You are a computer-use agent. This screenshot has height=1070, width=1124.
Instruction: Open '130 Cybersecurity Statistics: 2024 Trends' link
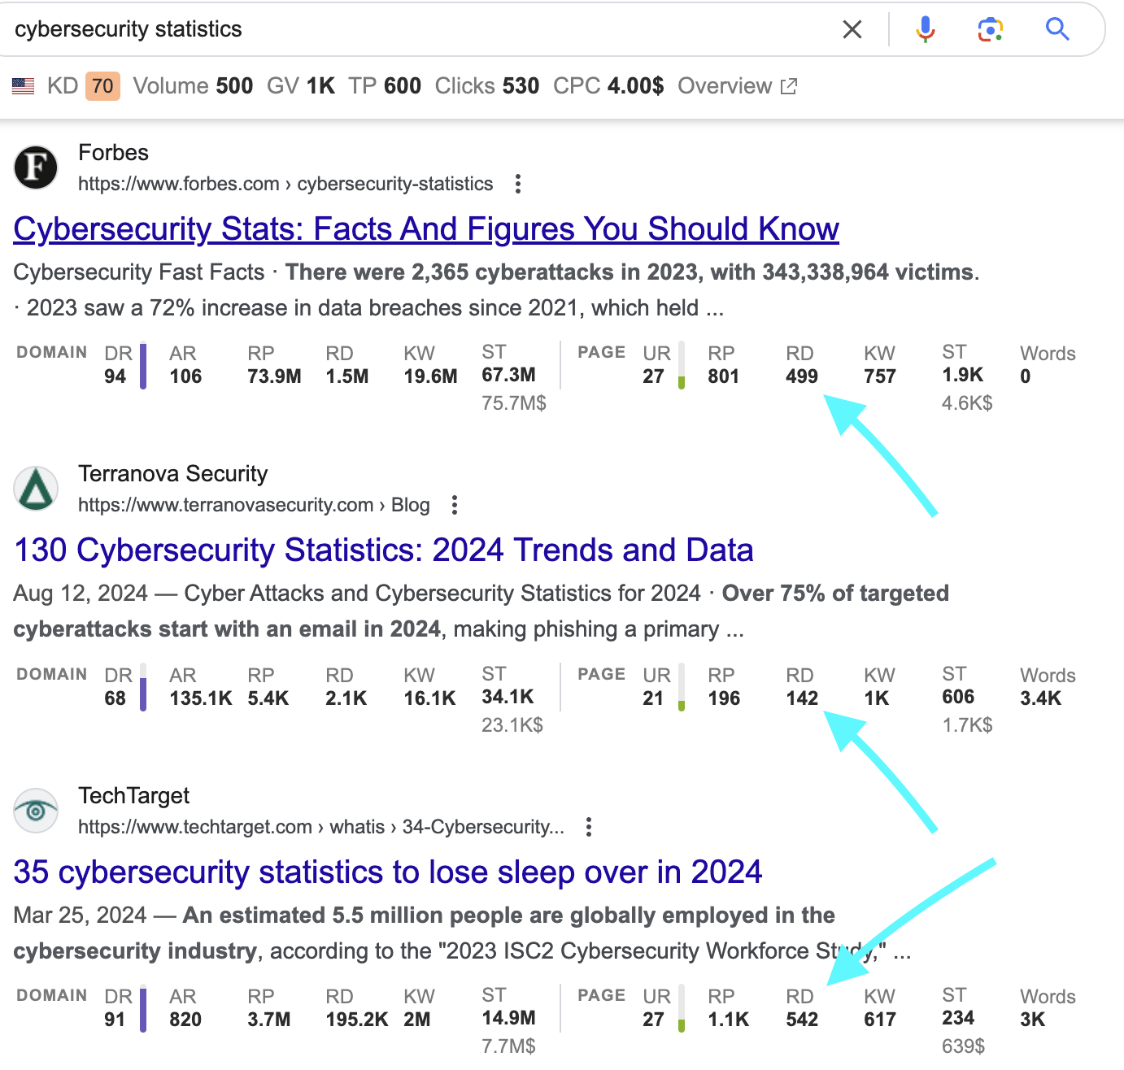pos(384,550)
